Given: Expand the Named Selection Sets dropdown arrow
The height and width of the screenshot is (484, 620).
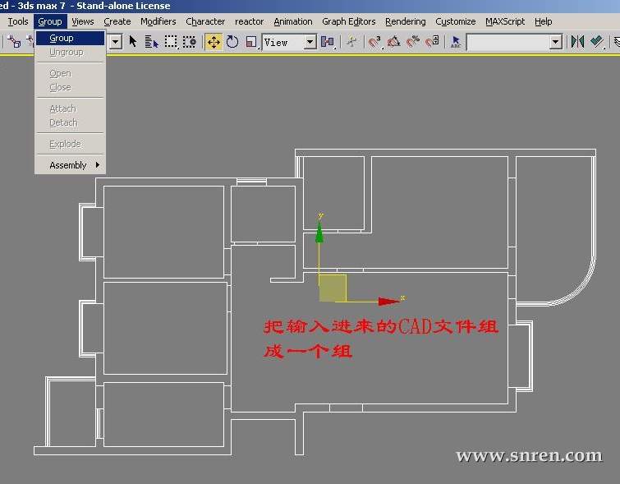Looking at the screenshot, I should click(x=556, y=42).
